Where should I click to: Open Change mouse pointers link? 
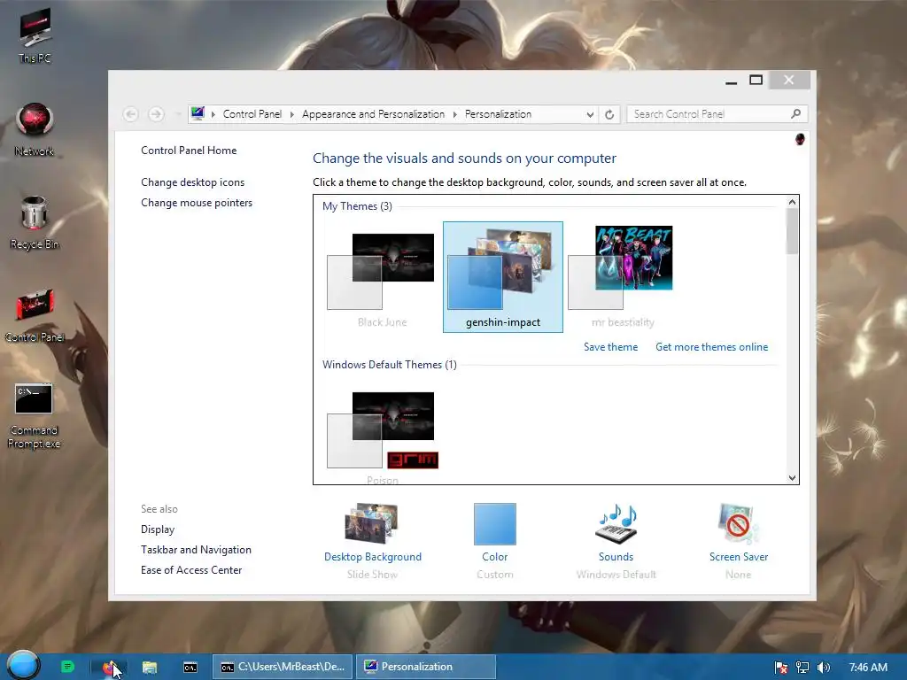pos(197,203)
